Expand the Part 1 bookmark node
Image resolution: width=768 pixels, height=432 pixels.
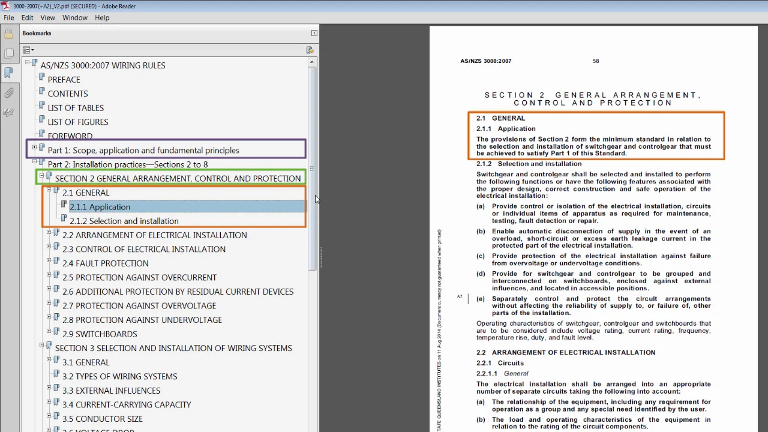click(x=34, y=148)
